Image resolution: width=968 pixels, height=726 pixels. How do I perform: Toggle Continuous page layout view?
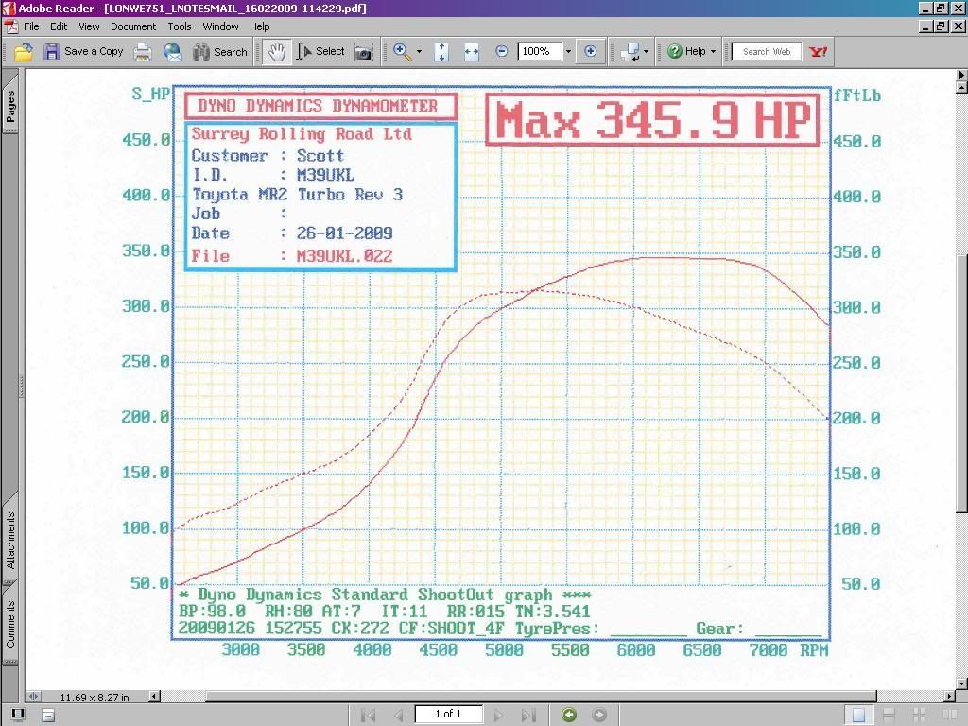(x=889, y=715)
